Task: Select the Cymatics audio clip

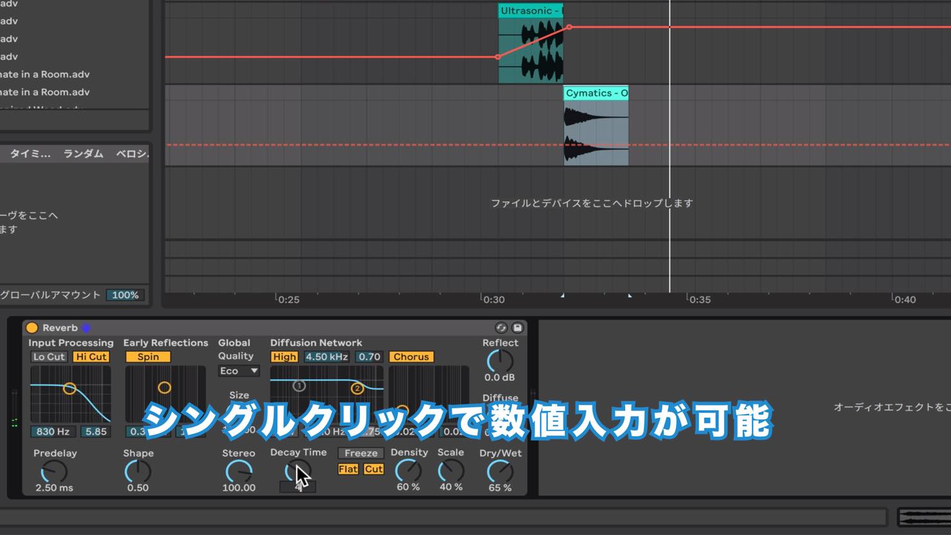Action: 596,125
